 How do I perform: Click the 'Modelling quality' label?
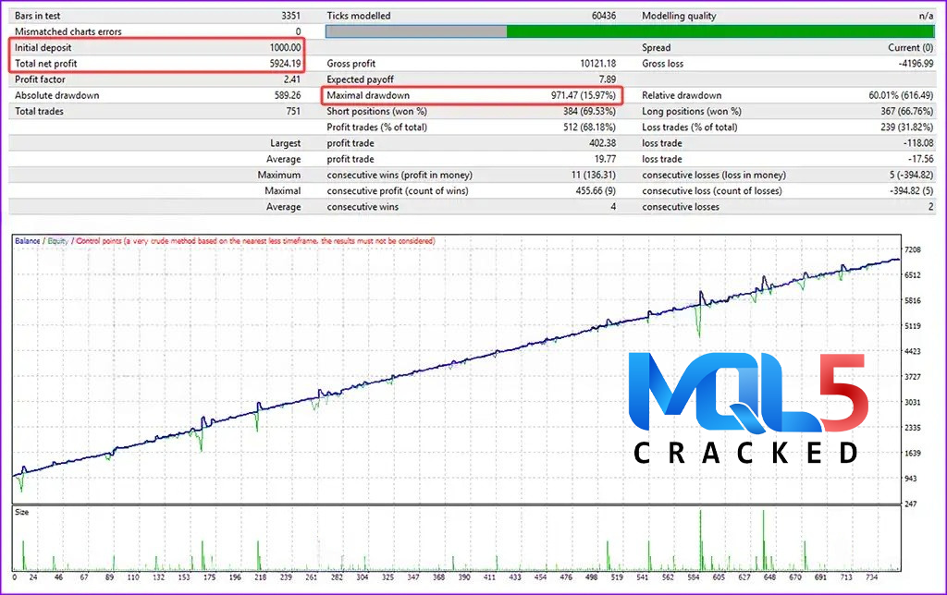(679, 16)
